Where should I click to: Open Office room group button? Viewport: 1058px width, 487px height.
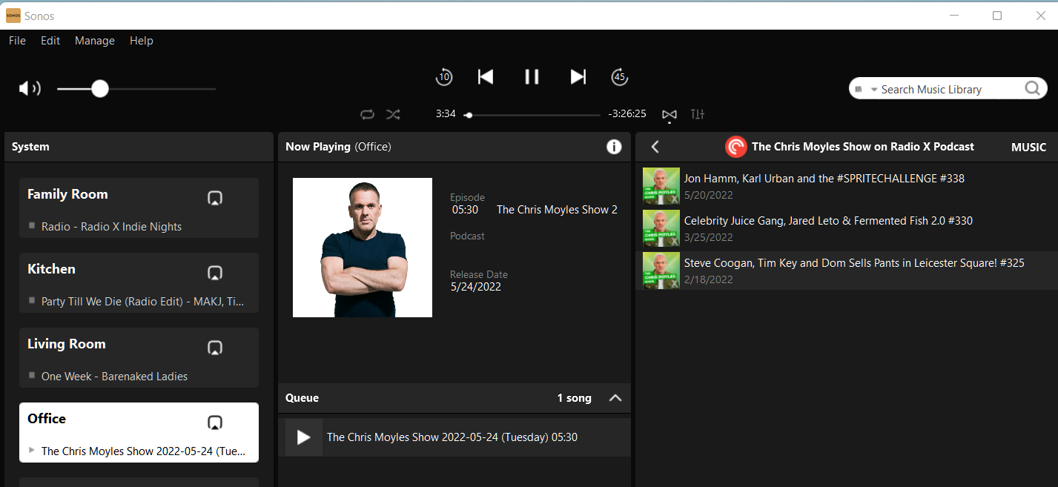(215, 423)
